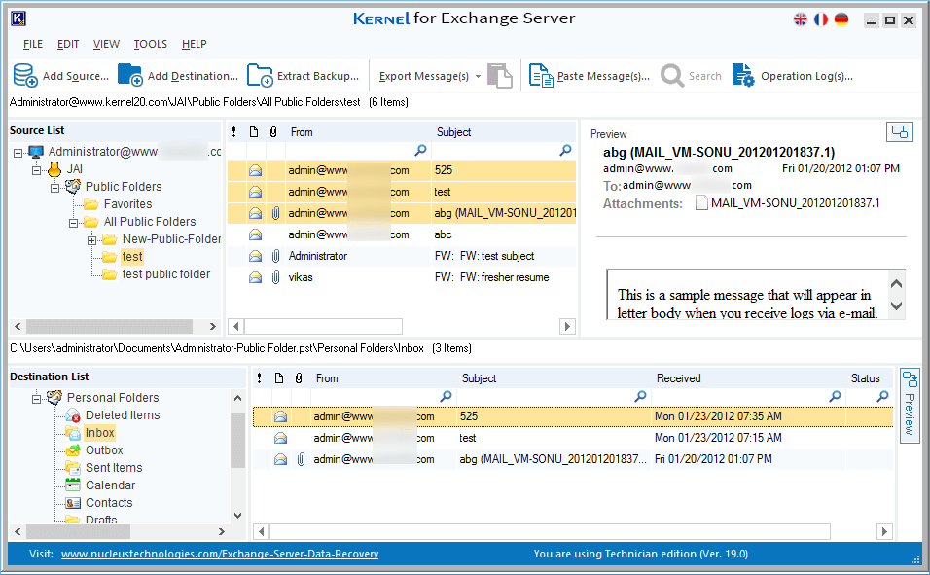The height and width of the screenshot is (575, 930).
Task: Switch language with the German flag
Action: coord(841,19)
